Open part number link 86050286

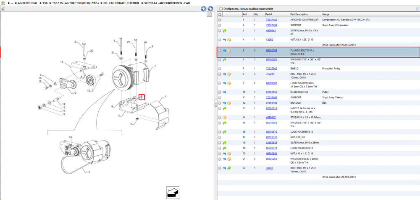pyautogui.click(x=271, y=50)
